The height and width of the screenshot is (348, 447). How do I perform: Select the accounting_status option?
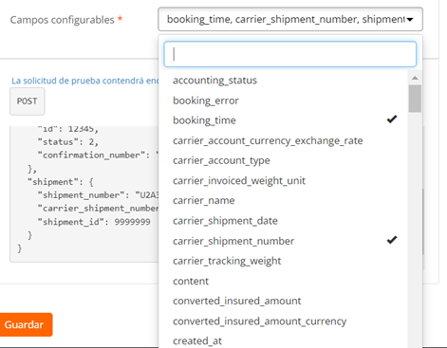point(284,81)
